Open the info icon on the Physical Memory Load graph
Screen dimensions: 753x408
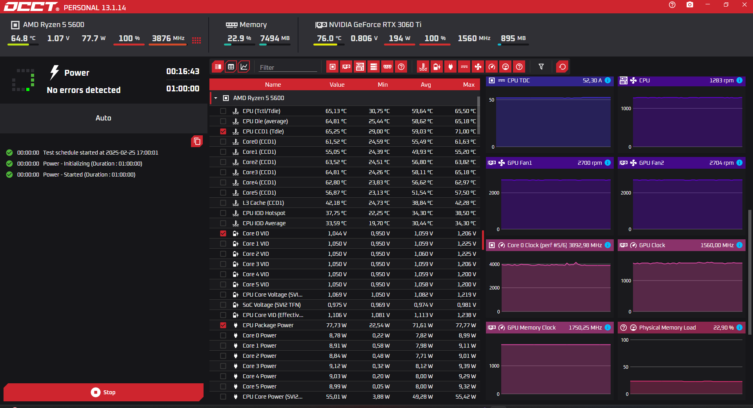[x=740, y=328]
